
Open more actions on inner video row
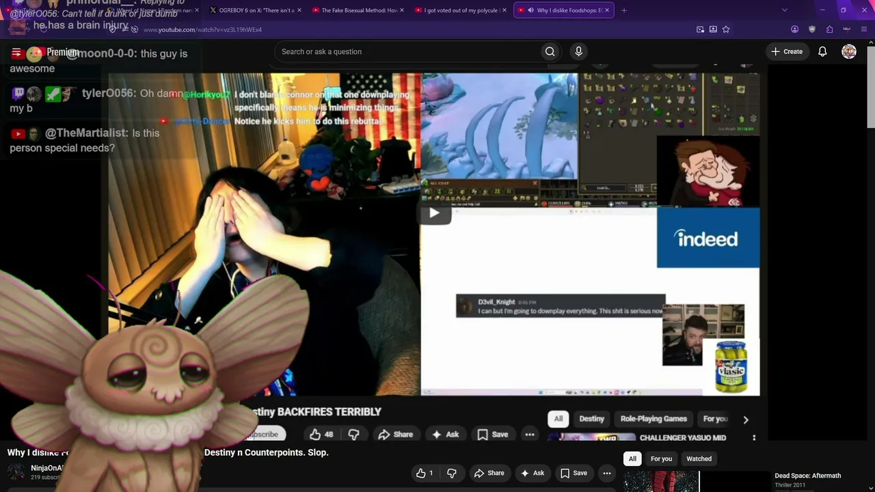click(x=530, y=435)
